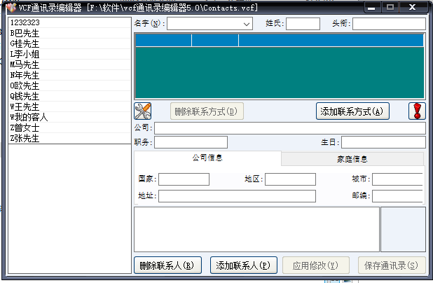Image resolution: width=433 pixels, height=283 pixels.
Task: Focus the 邮编 input field
Action: coord(397,196)
